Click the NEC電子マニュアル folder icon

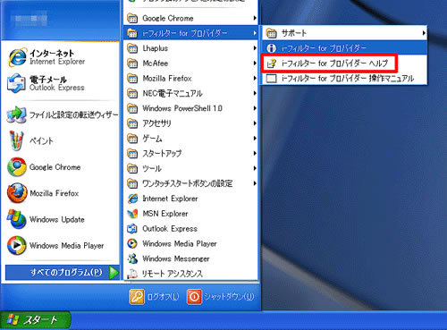132,93
